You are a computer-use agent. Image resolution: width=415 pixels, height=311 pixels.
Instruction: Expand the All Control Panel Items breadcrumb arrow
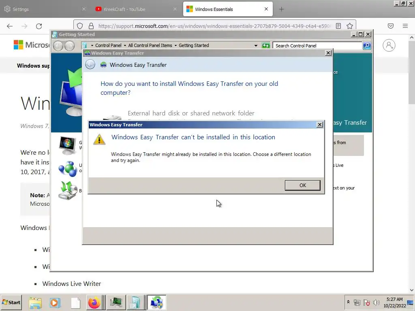tap(125, 45)
